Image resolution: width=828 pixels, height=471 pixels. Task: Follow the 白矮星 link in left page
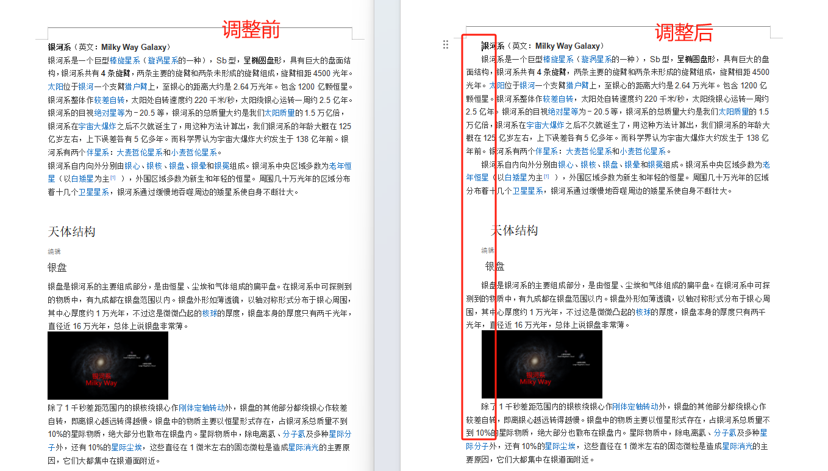[x=82, y=179]
